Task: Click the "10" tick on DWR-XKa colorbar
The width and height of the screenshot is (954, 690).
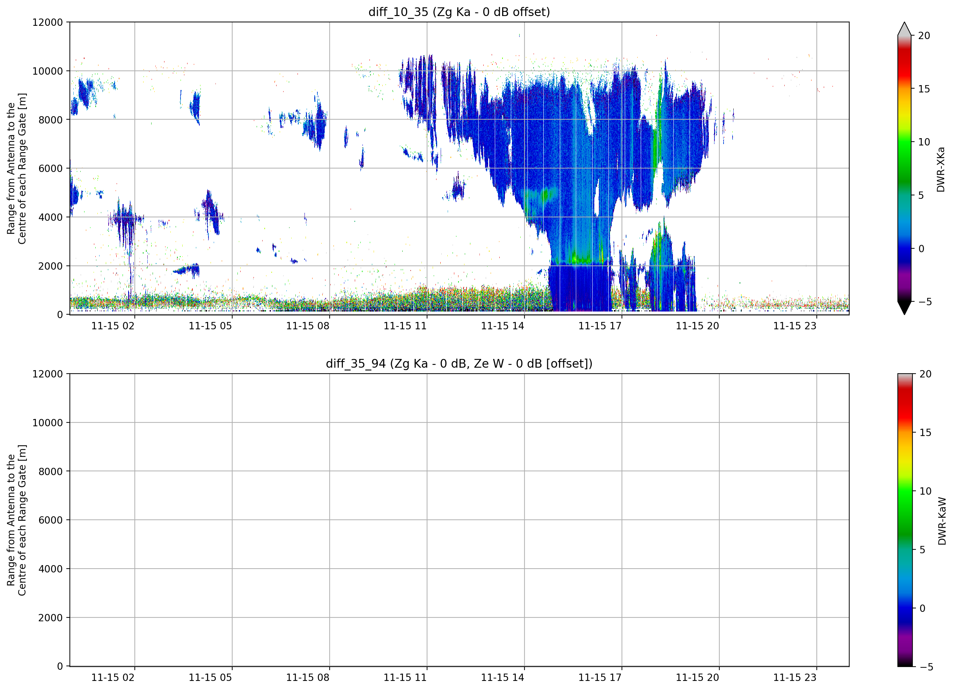Action: coord(924,142)
